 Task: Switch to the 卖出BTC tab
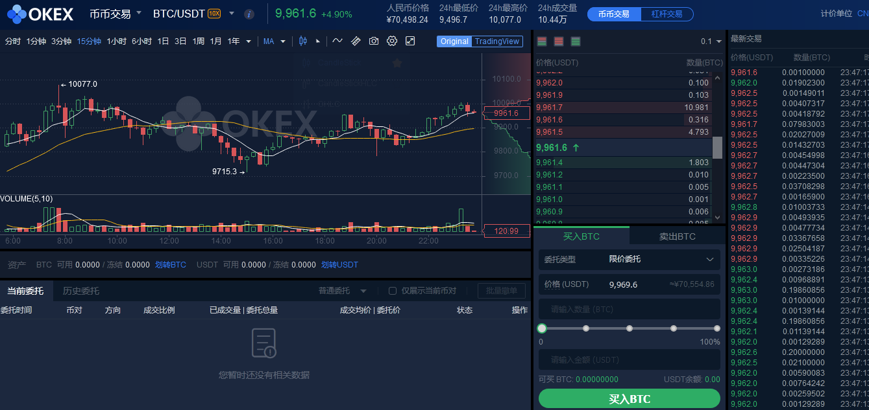[x=677, y=236]
